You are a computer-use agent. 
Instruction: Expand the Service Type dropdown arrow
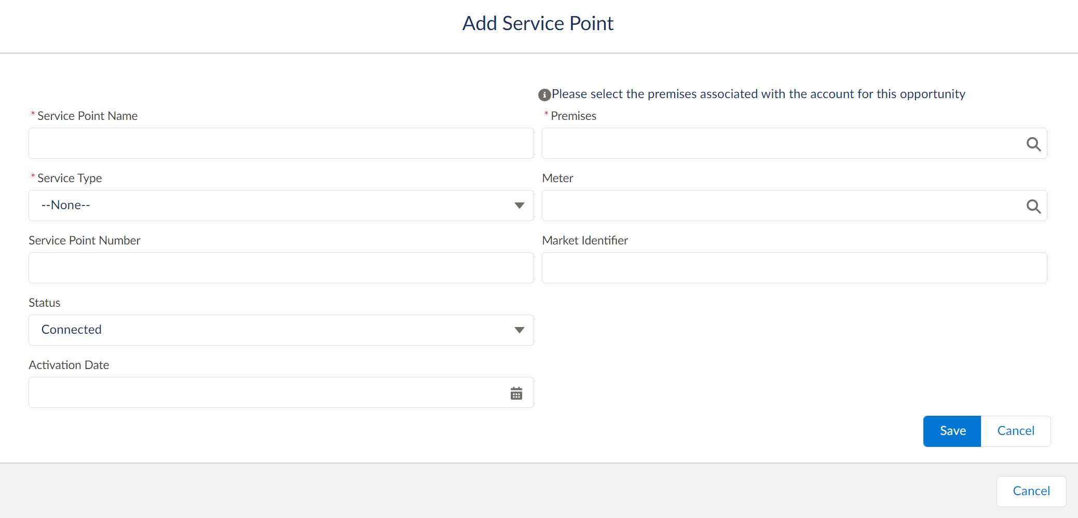click(519, 206)
